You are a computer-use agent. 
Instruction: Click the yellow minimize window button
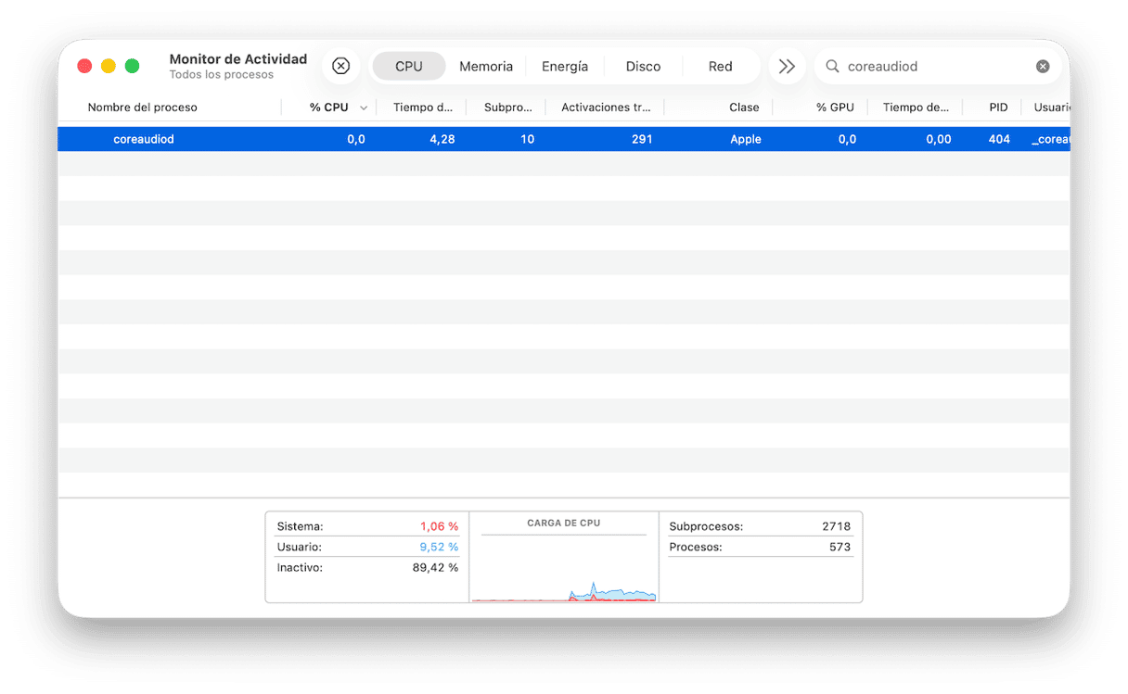(x=109, y=66)
